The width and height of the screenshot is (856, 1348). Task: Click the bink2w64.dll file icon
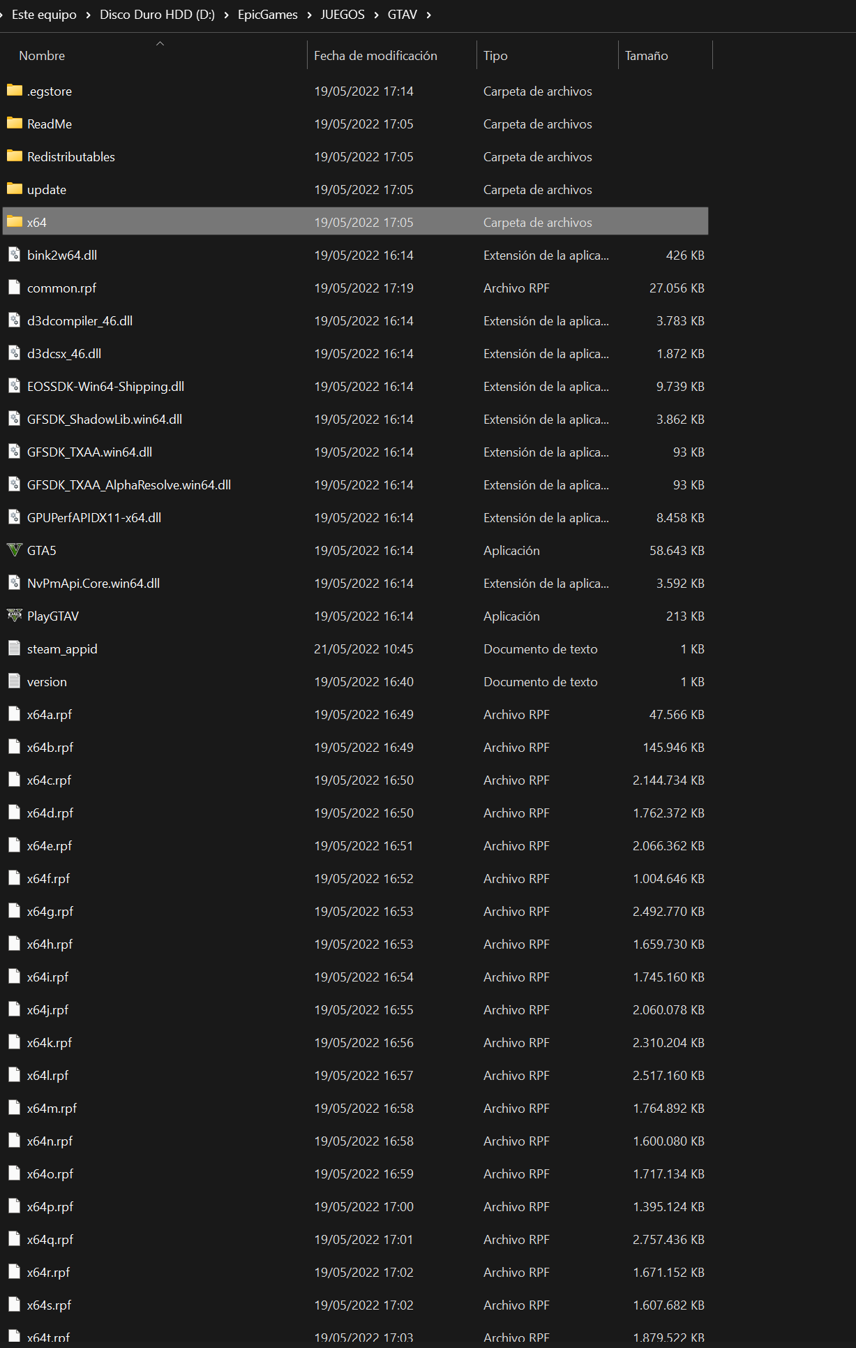click(x=14, y=255)
